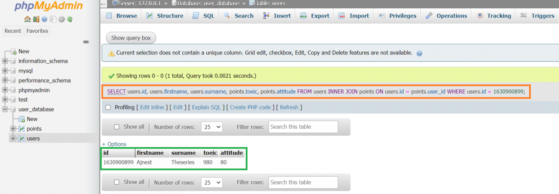The height and width of the screenshot is (194, 559).
Task: Expand the information_schema database node
Action: point(5,61)
